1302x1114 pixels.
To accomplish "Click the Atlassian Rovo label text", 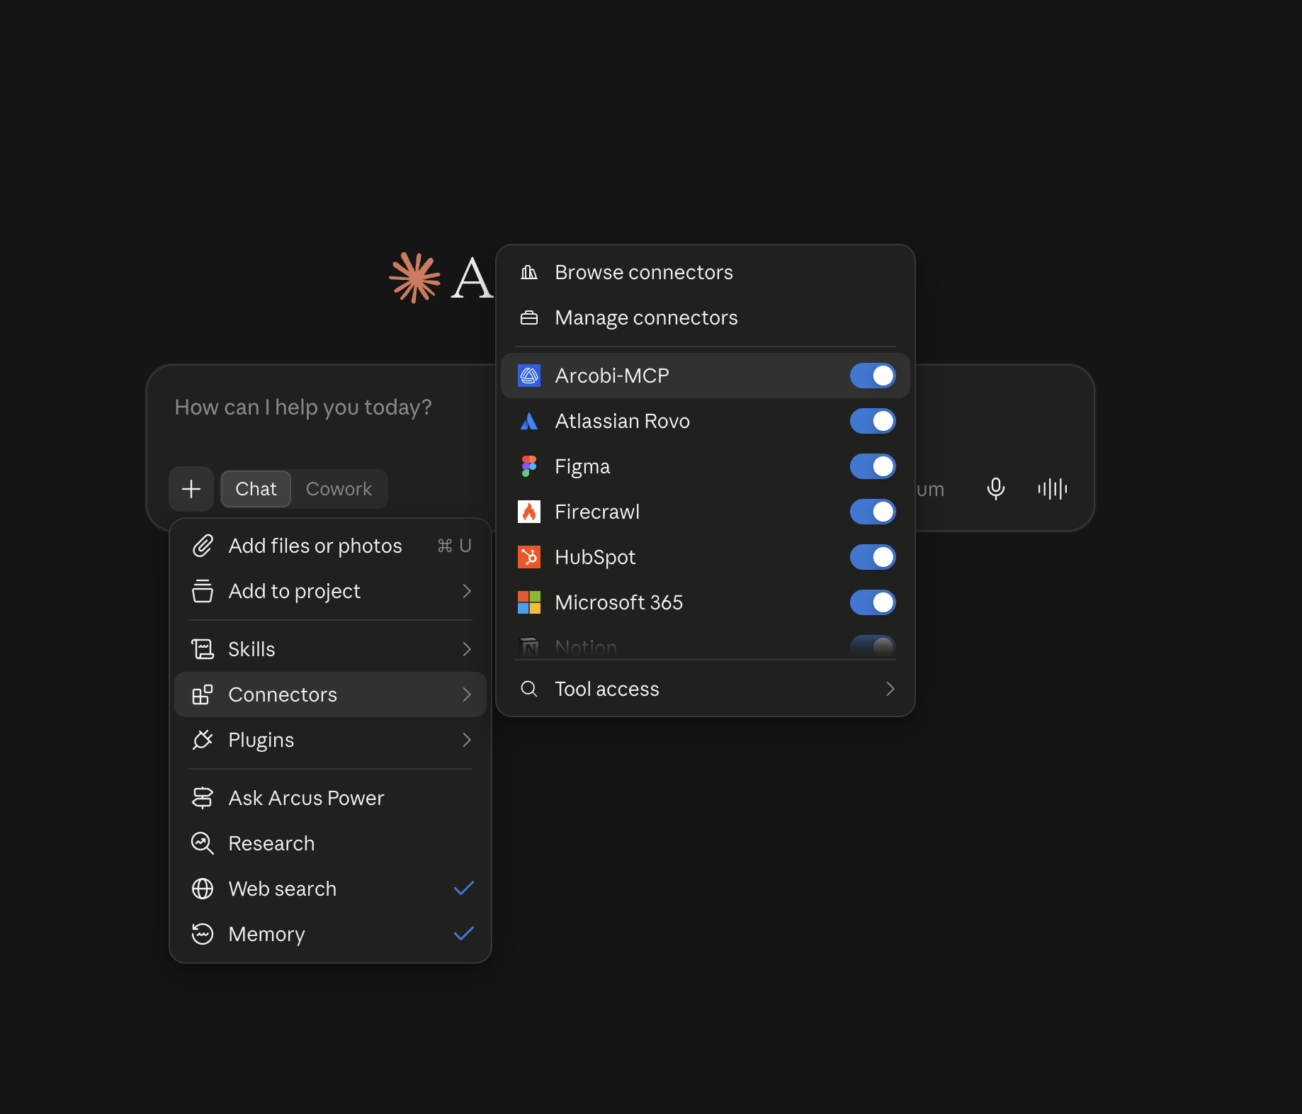I will click(622, 421).
